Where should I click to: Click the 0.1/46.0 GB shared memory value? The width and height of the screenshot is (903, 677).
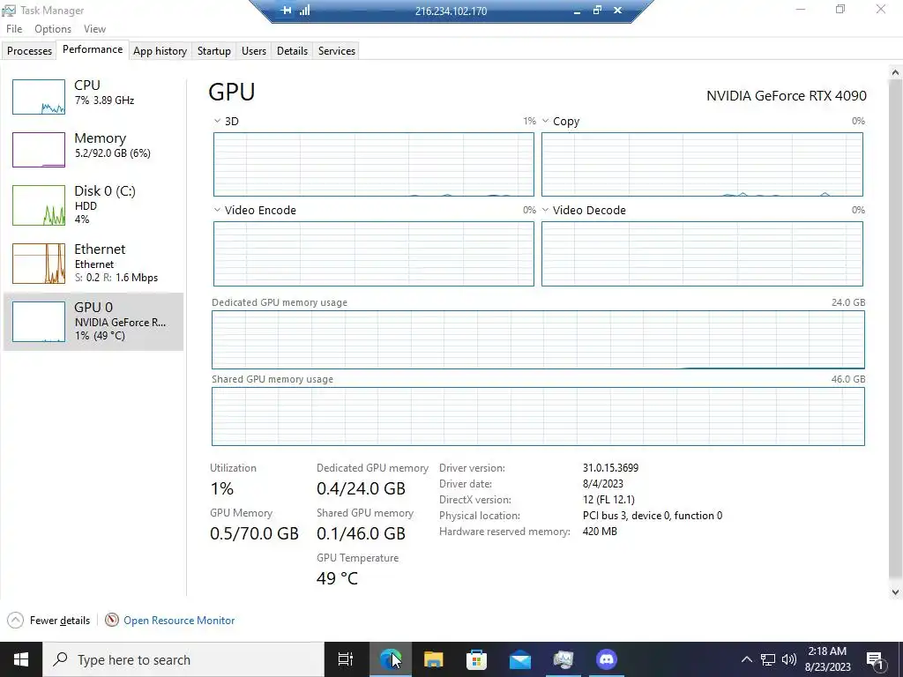[361, 533]
